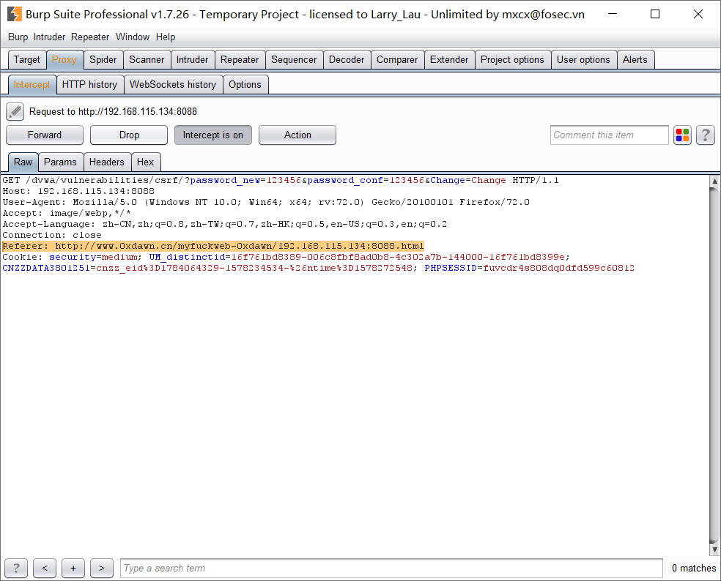Open the HTTP history sub-tab
This screenshot has height=581, width=721.
(89, 84)
